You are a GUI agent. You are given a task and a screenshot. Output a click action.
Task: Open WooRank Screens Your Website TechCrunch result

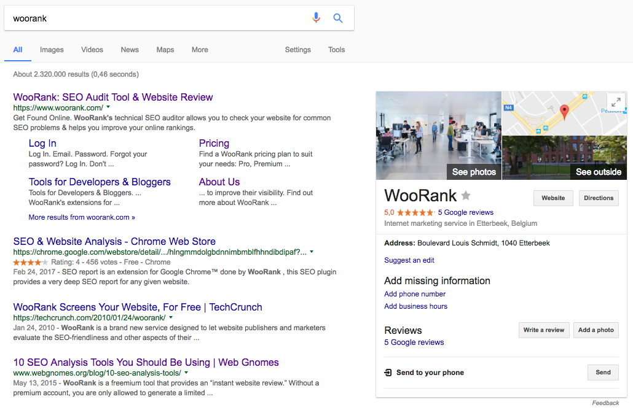[138, 307]
